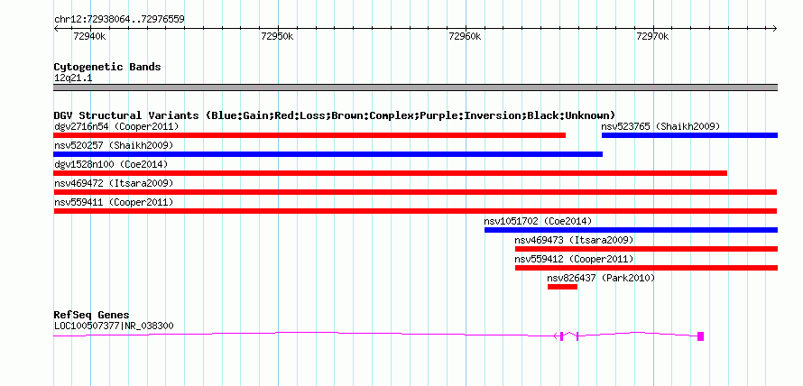803x386 pixels.
Task: Open the nsv559411 (Cooper2011) label
Action: tap(114, 202)
